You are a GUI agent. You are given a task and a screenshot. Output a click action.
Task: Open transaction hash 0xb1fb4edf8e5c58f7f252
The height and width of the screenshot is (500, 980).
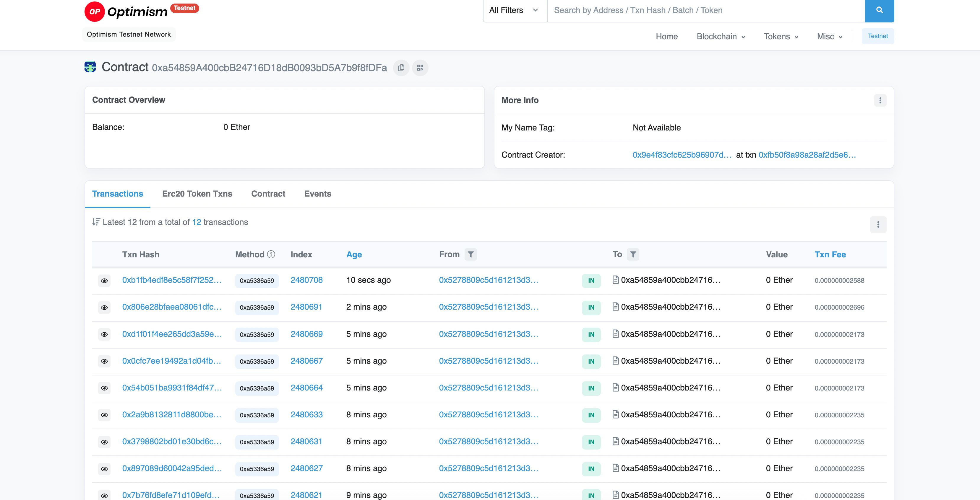pyautogui.click(x=172, y=280)
